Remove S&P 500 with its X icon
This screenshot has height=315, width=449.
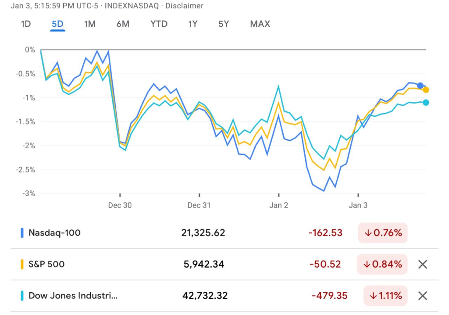[422, 264]
